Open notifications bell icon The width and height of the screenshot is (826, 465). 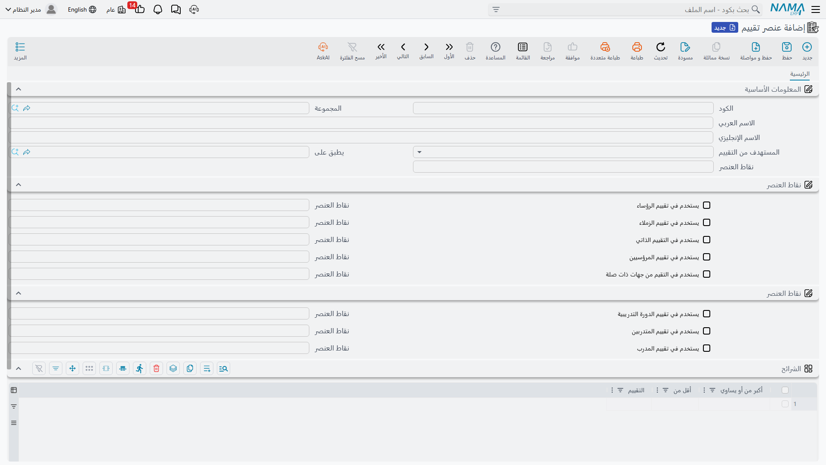pos(158,9)
